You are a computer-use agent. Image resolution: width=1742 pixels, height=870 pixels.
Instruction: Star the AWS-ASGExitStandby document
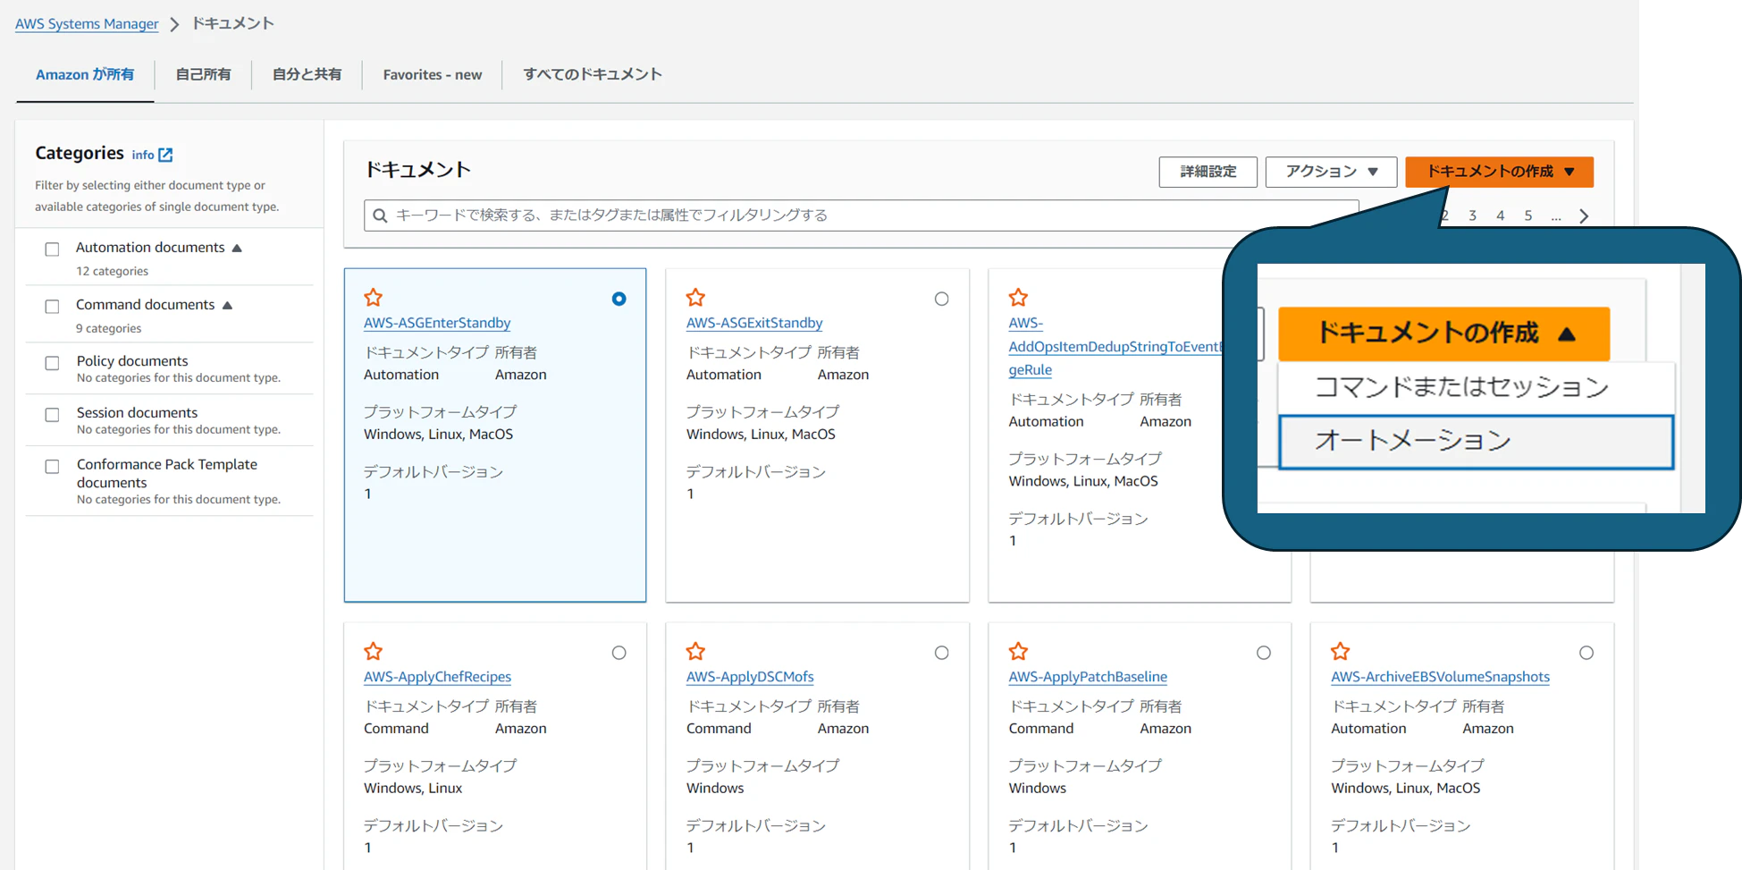tap(696, 298)
